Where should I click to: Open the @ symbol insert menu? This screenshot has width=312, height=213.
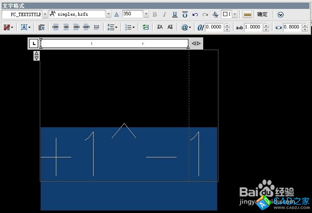pos(186,27)
